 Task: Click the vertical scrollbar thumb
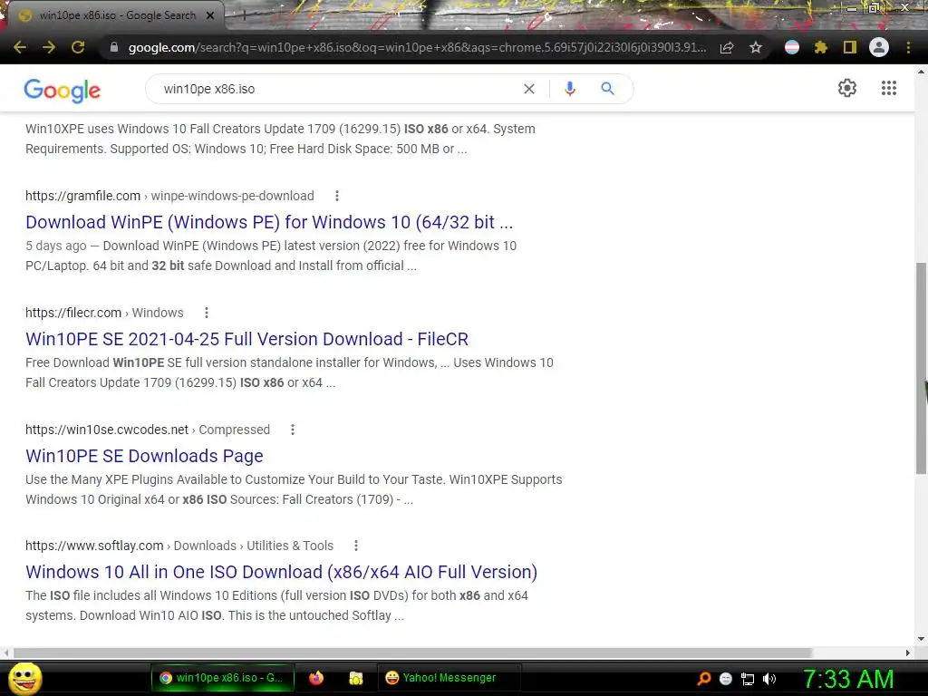point(921,368)
